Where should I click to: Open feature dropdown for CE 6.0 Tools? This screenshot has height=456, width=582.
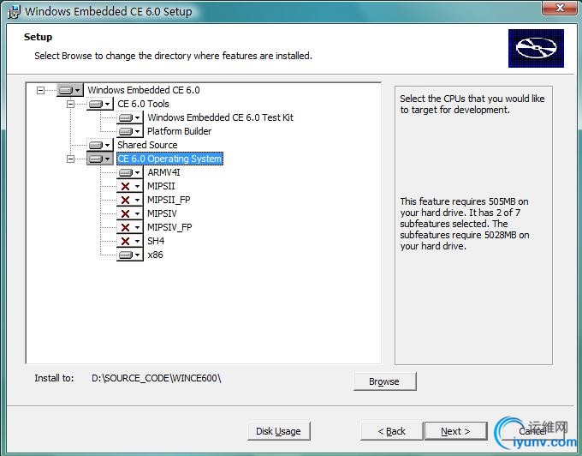point(100,104)
